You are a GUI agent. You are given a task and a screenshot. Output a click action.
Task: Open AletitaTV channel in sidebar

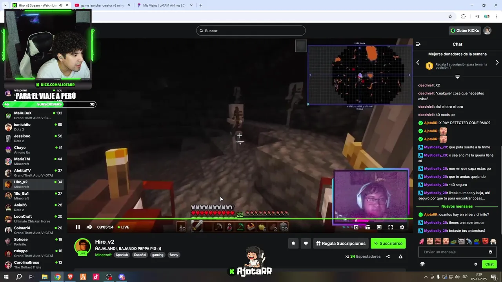click(x=34, y=173)
